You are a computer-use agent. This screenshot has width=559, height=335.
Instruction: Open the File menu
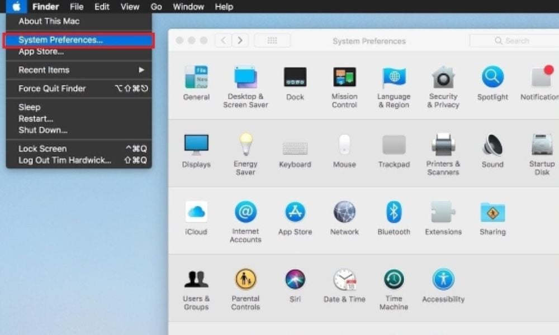click(77, 7)
